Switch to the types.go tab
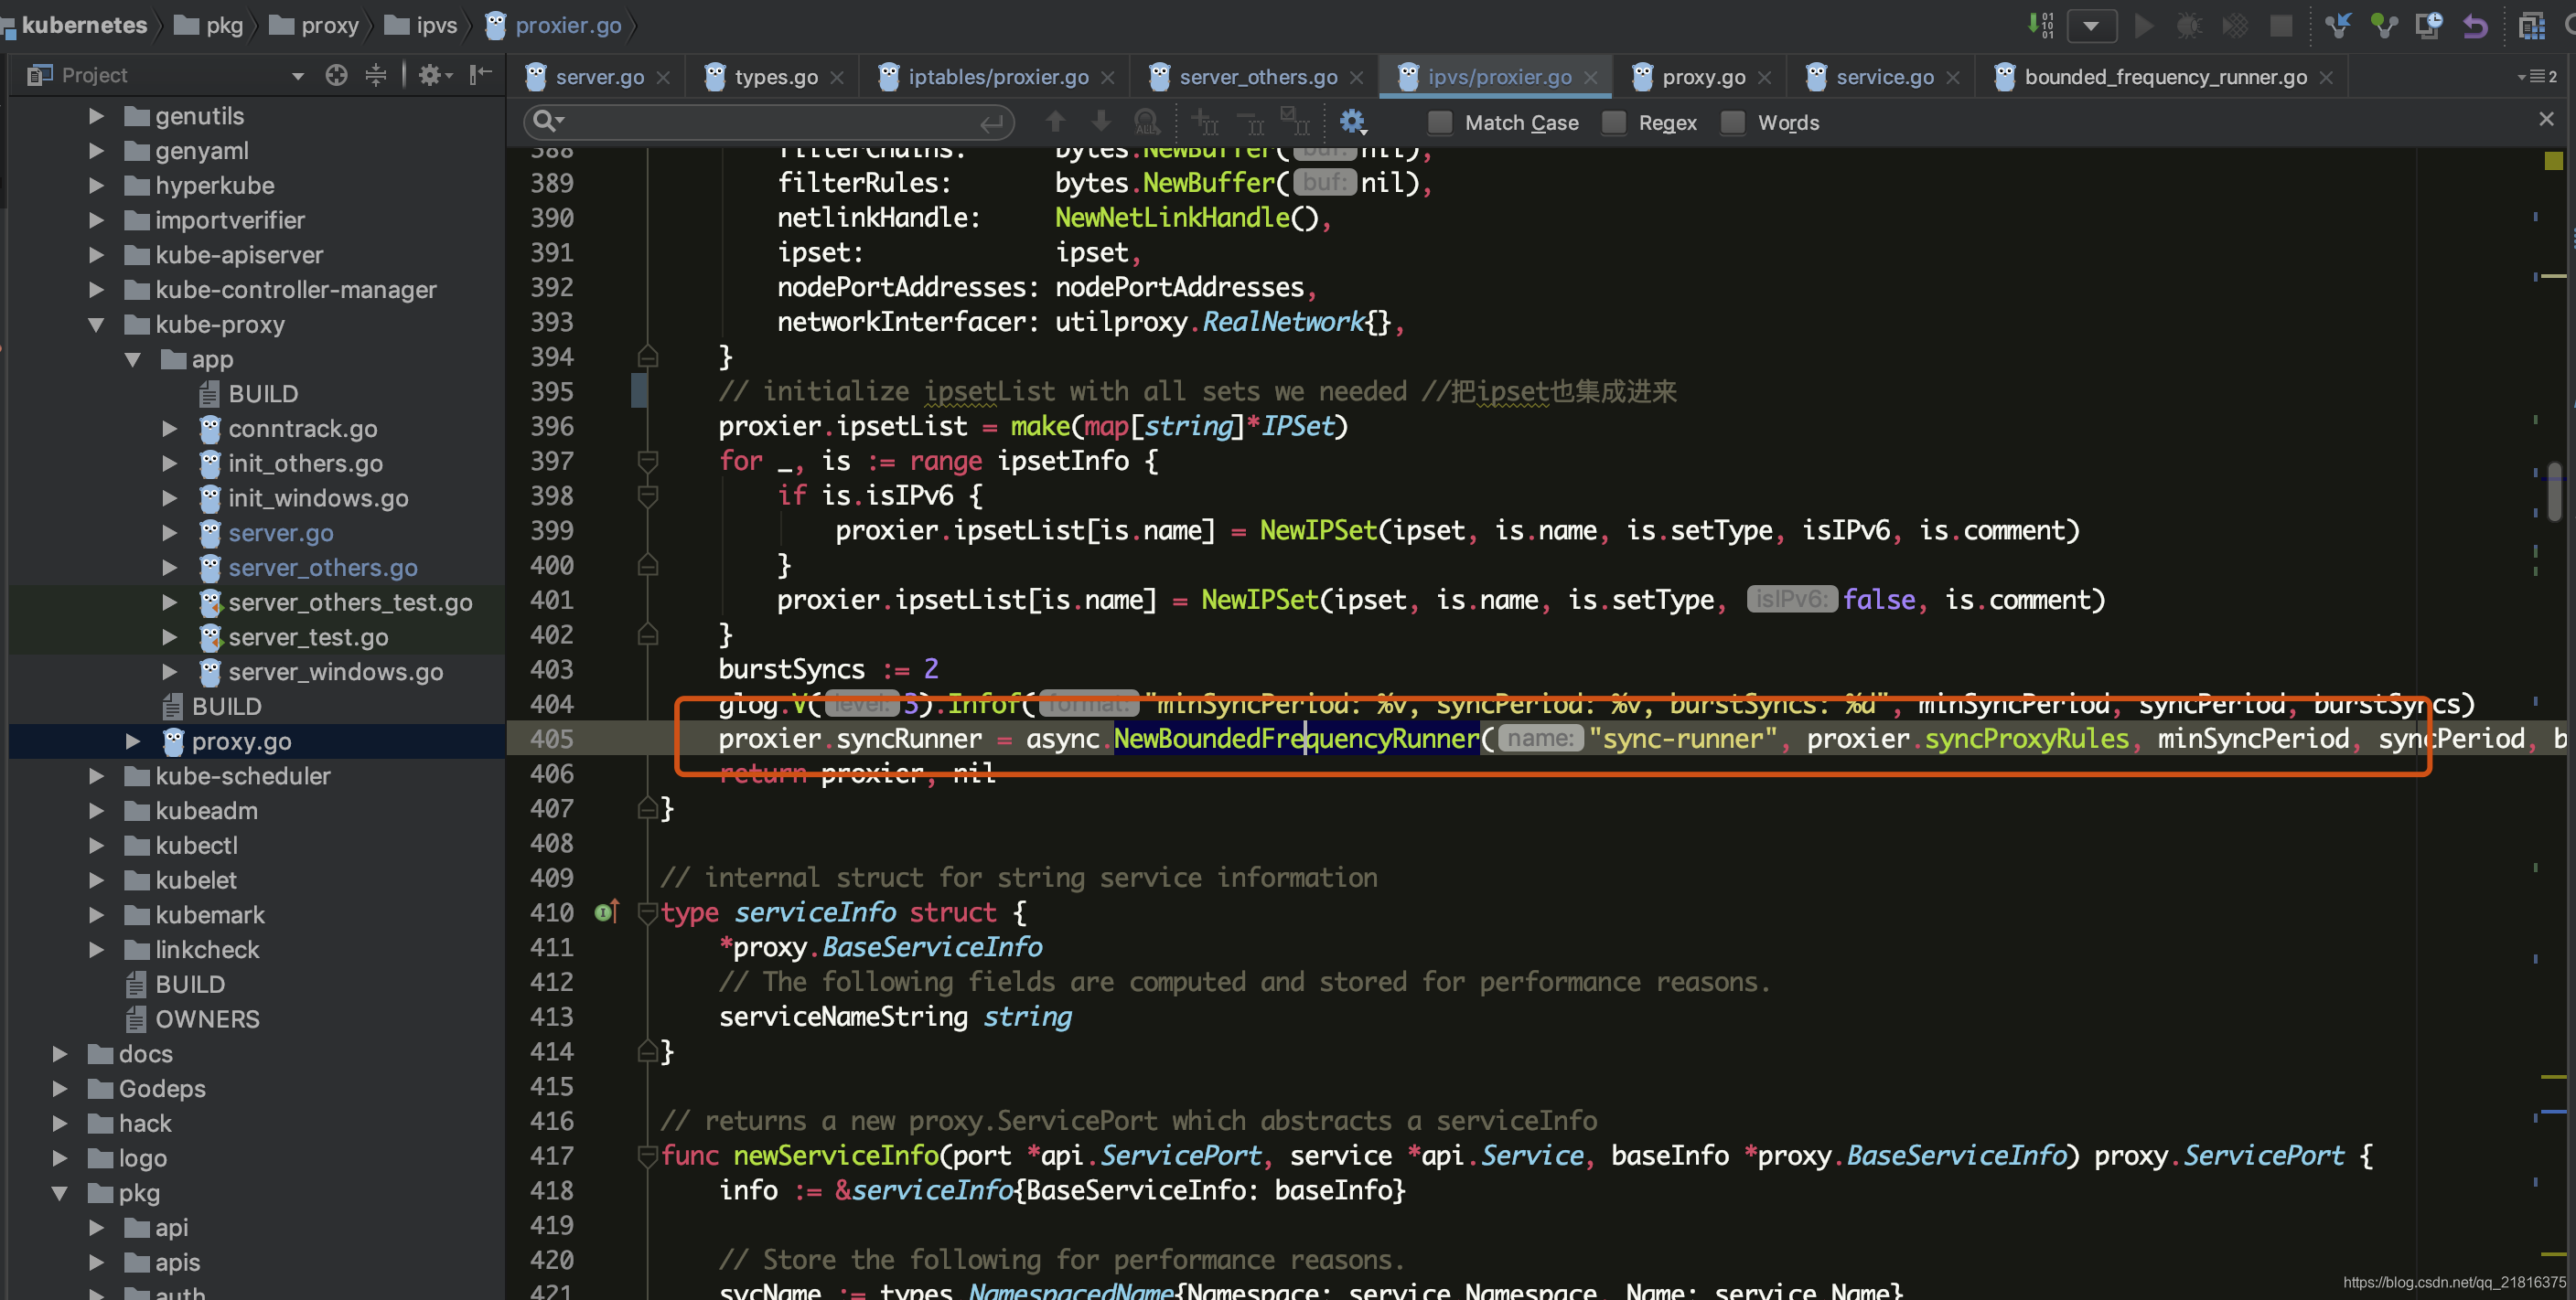The width and height of the screenshot is (2576, 1300). click(x=775, y=77)
